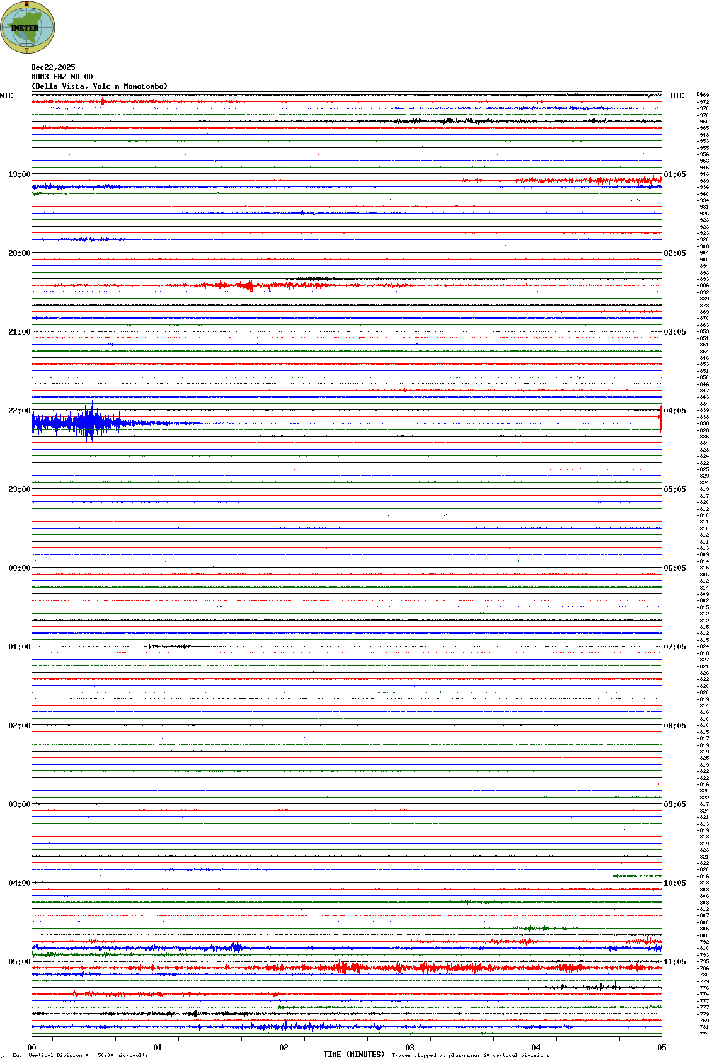Click the Each Vertical Division scale note
712x1064 pixels.
point(80,1055)
